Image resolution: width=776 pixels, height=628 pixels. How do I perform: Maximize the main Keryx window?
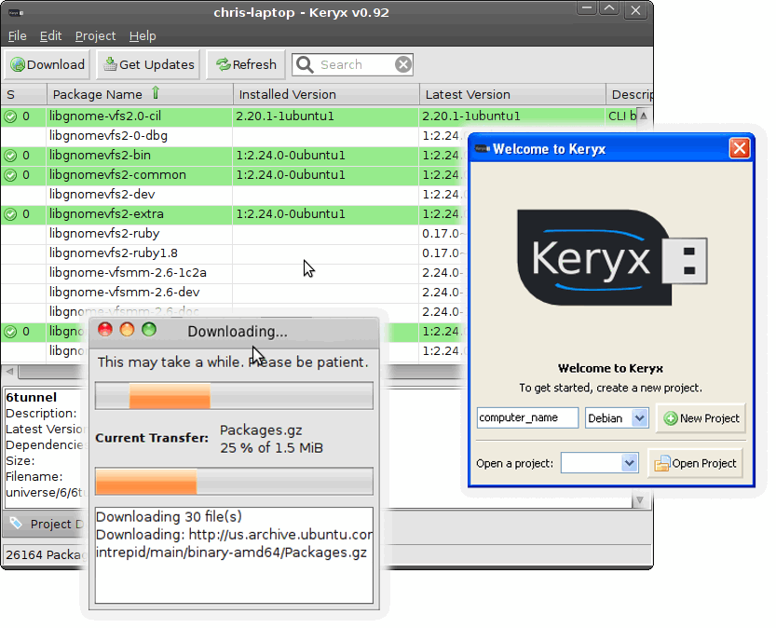click(609, 8)
